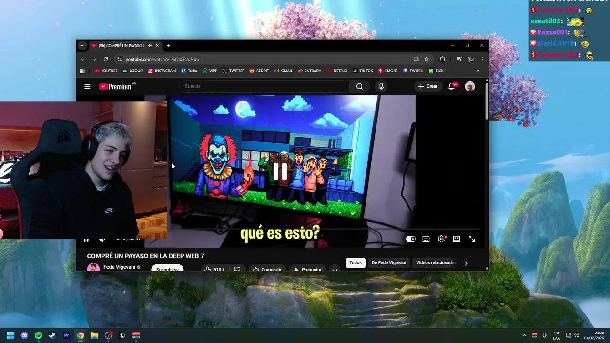The image size is (610, 343).
Task: Select the Todos filter chip
Action: pos(356,263)
